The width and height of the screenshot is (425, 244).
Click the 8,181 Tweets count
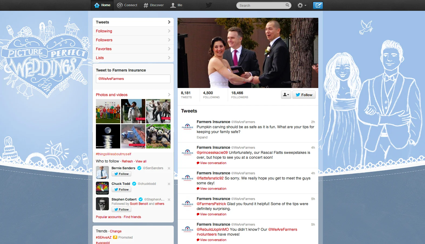click(x=186, y=95)
